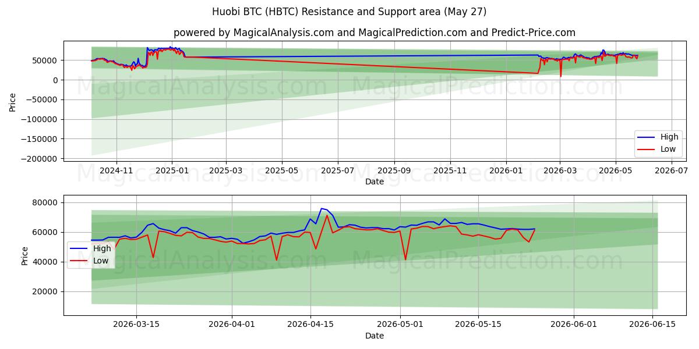Click the top chart x-axis label '2026-07'
699x349 pixels.
click(672, 170)
